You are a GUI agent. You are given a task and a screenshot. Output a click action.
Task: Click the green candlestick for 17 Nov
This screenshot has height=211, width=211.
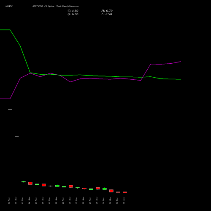(37, 184)
